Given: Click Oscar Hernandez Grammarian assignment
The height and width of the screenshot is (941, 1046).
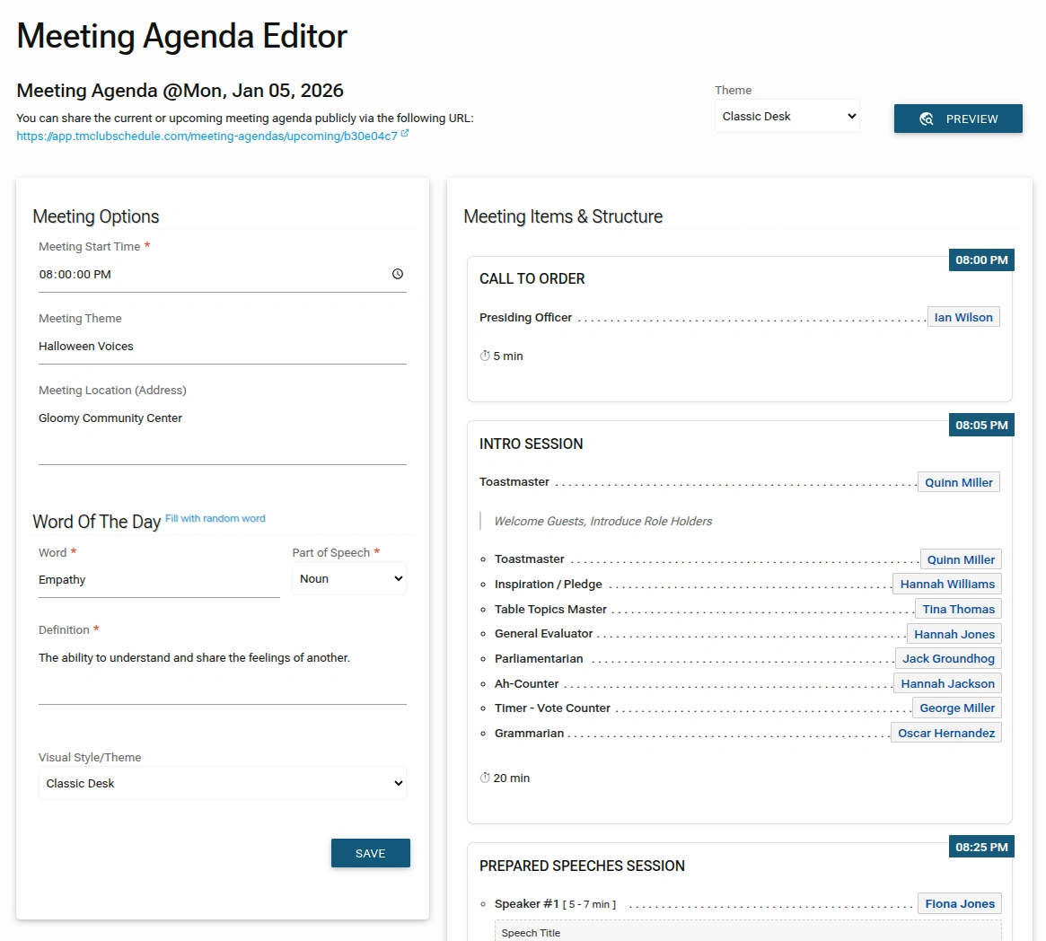Looking at the screenshot, I should click(945, 734).
